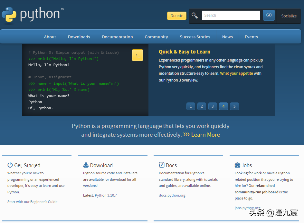Open the Community menu
The image size is (304, 223).
click(x=156, y=37)
